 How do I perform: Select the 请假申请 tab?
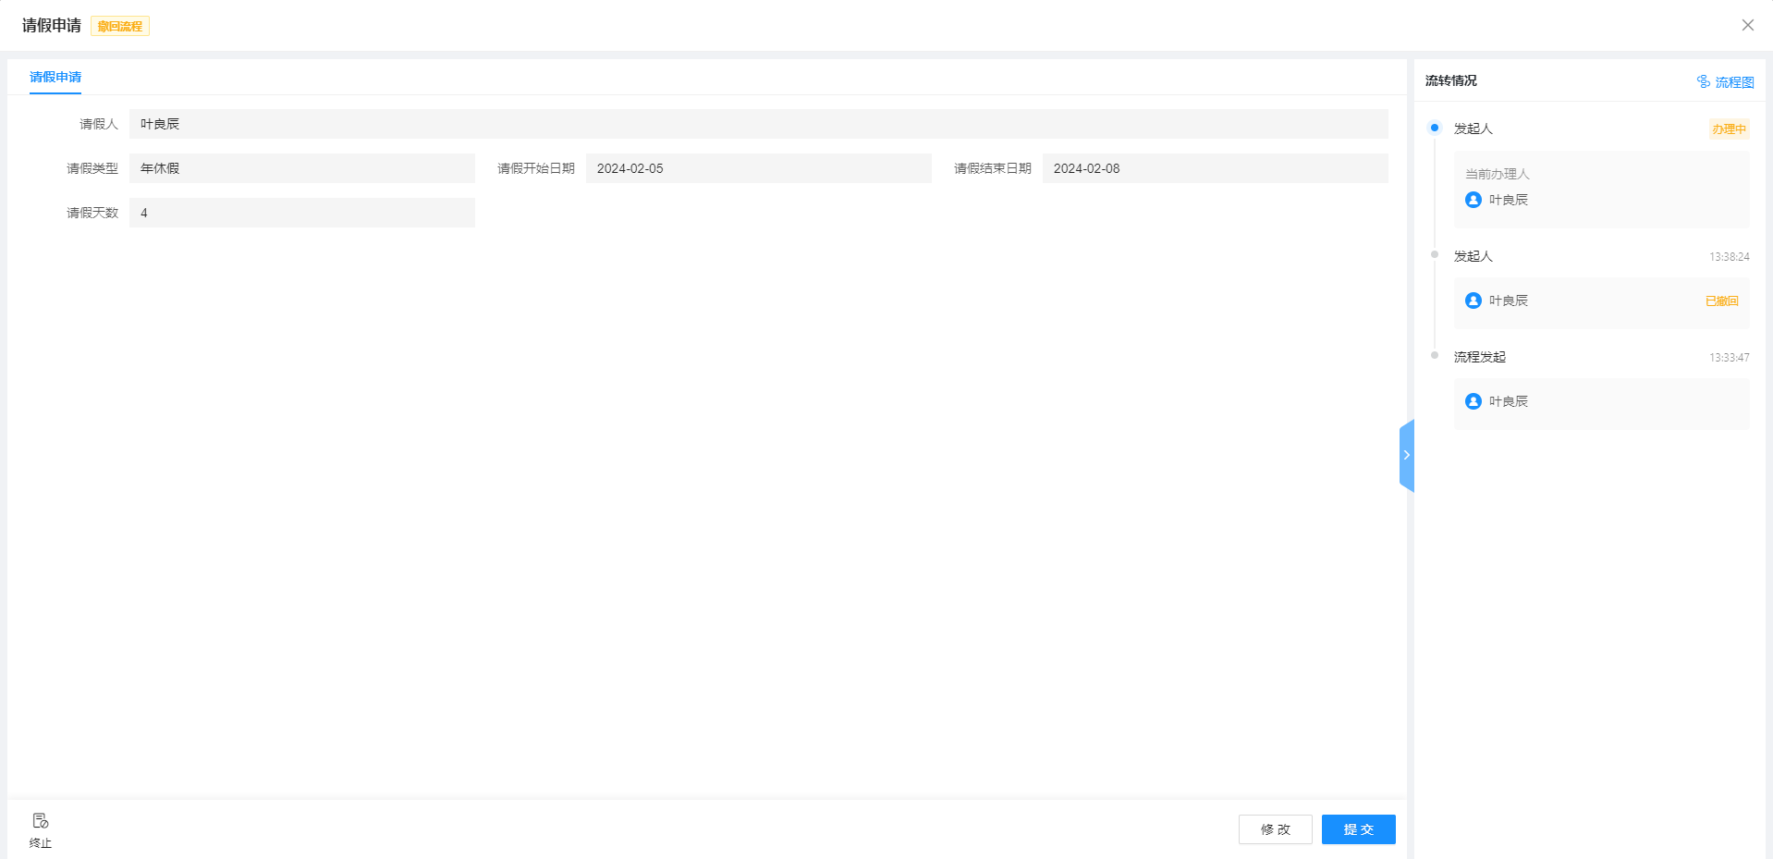pyautogui.click(x=55, y=78)
